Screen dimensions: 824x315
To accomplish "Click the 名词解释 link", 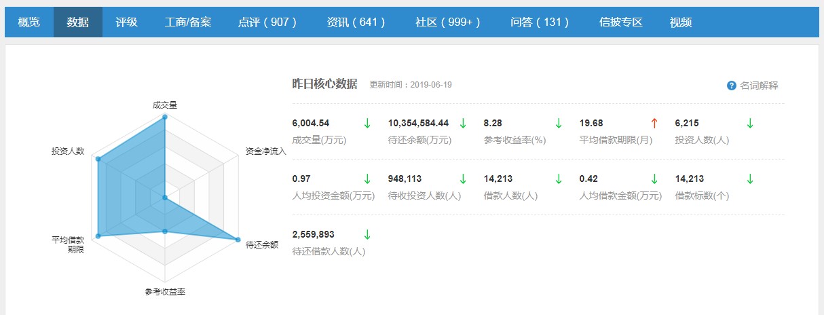I will coord(759,86).
